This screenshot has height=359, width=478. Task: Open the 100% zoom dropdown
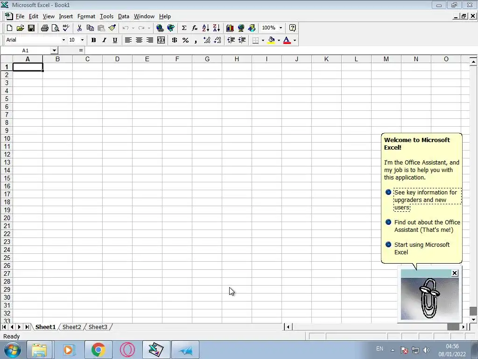(x=281, y=28)
